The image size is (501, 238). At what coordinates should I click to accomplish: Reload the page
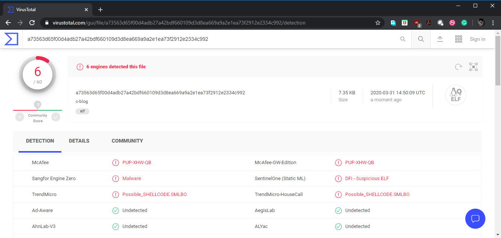[32, 23]
